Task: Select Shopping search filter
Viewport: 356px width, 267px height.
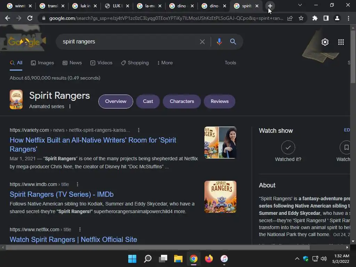Action: 135,63
